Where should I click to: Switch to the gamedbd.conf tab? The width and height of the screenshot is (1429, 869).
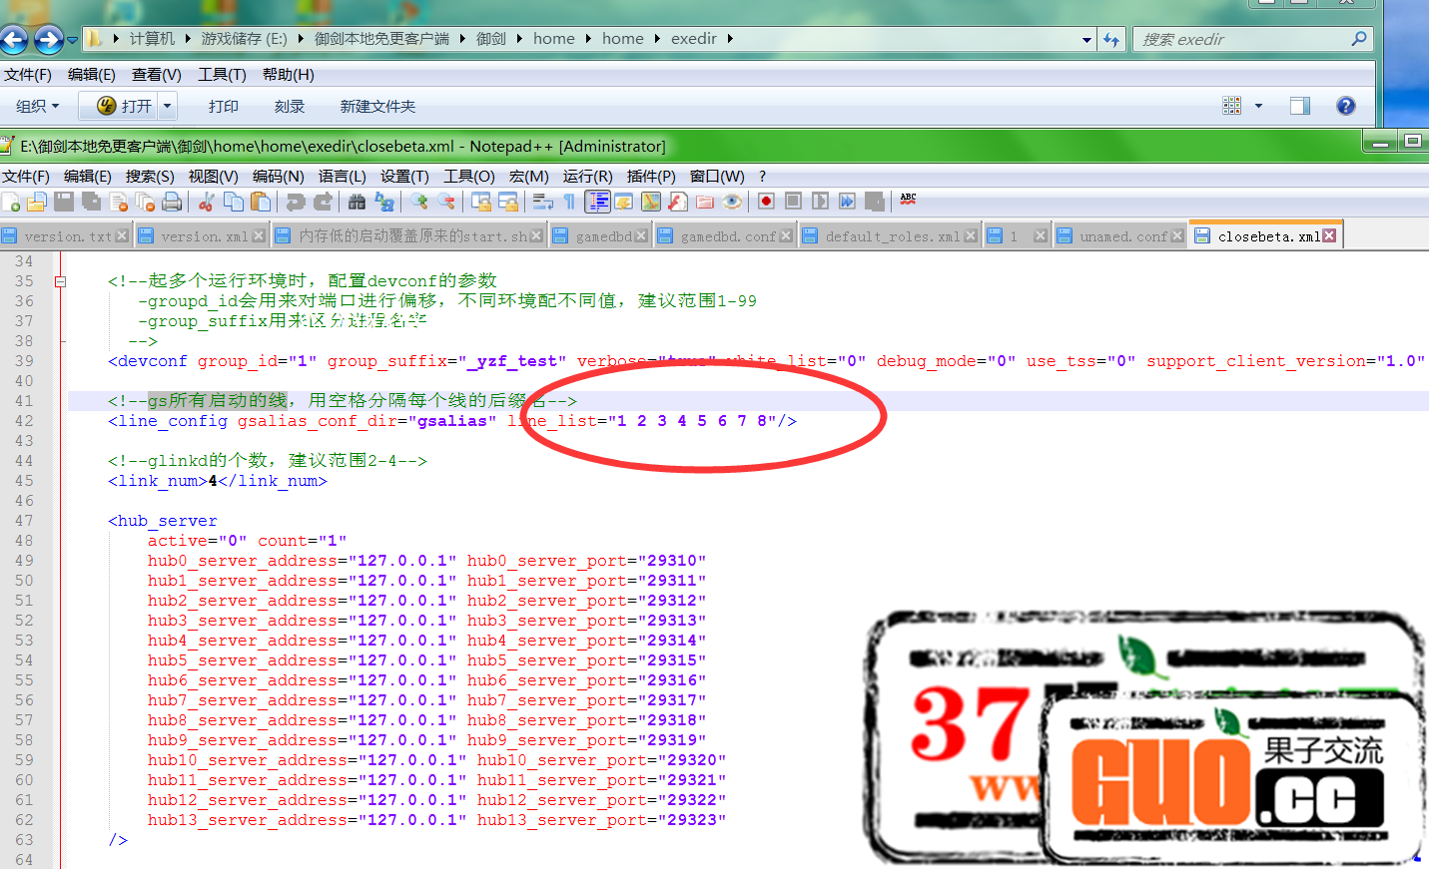pos(726,236)
